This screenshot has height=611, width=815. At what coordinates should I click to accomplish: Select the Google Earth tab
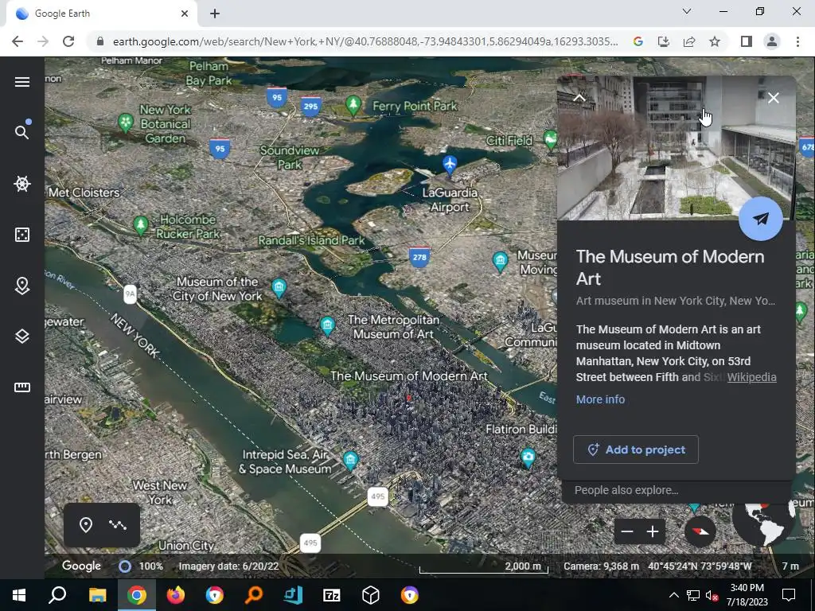[x=101, y=14]
